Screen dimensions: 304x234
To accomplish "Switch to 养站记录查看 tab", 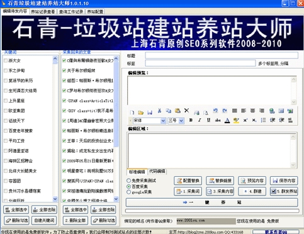I will tap(43, 12).
